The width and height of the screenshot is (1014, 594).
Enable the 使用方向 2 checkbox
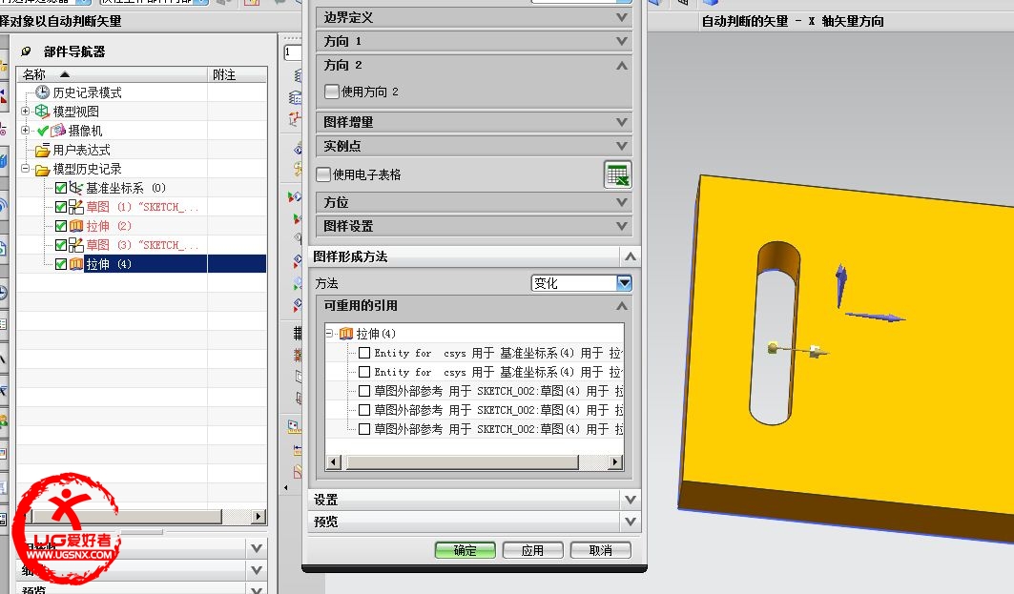coord(332,92)
